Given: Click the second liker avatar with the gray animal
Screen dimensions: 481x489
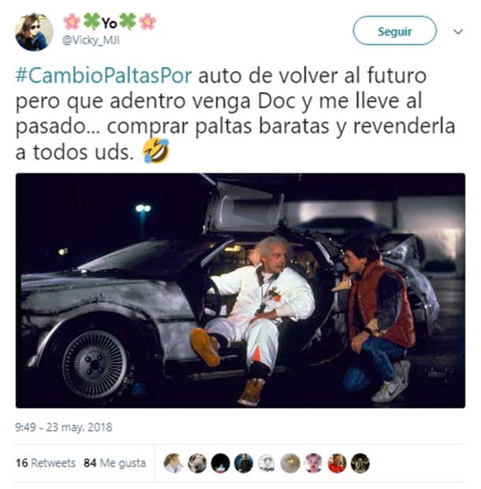Looking at the screenshot, I should (x=197, y=463).
